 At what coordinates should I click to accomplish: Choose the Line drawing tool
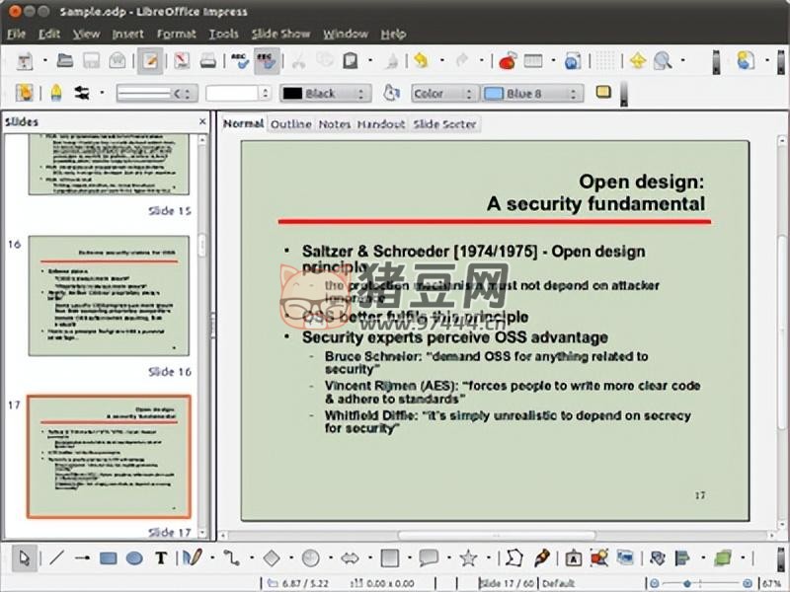pos(56,558)
